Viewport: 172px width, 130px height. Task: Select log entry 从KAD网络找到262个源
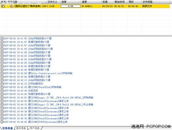[28, 49]
